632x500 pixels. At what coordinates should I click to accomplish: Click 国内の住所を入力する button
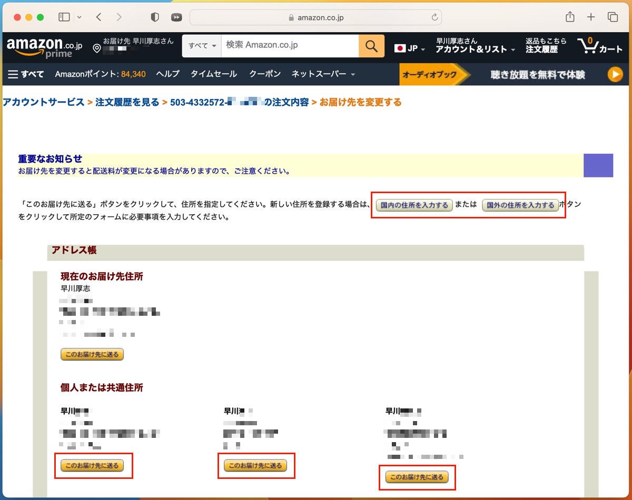coord(414,205)
